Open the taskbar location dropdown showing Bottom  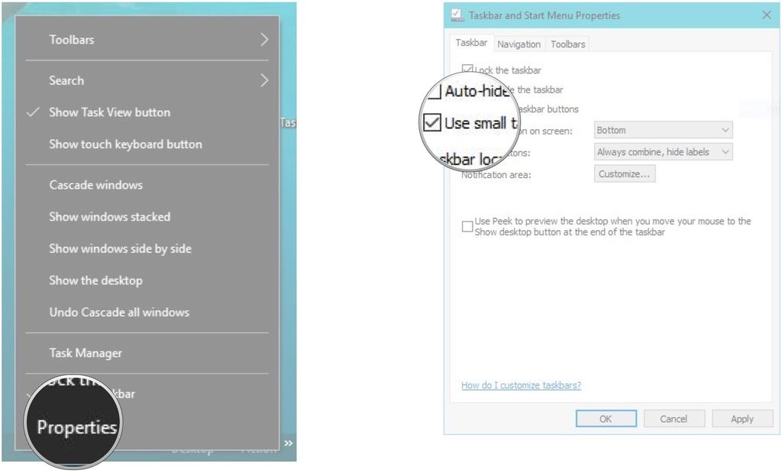[661, 129]
